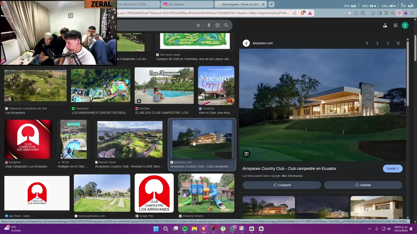Image resolution: width=417 pixels, height=234 pixels.
Task: Show hidden system tray icons
Action: click(x=369, y=229)
